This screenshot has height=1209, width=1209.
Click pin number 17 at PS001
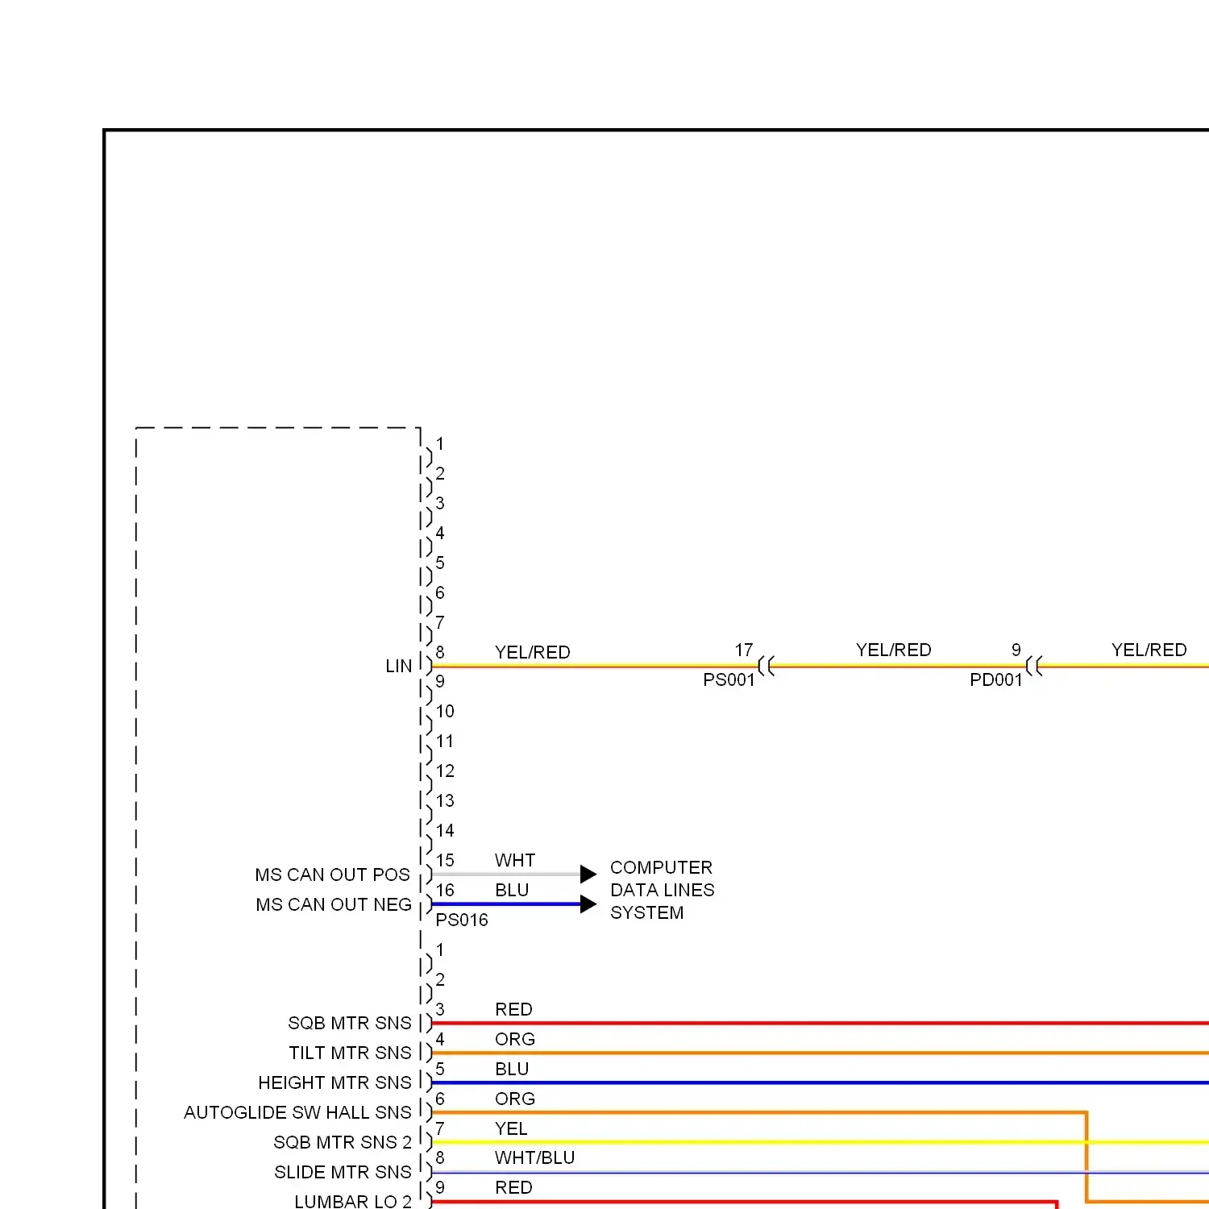(x=744, y=650)
